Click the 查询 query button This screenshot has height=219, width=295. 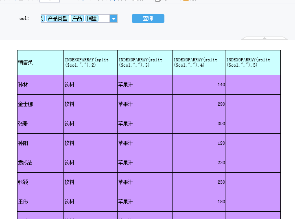[x=148, y=18]
